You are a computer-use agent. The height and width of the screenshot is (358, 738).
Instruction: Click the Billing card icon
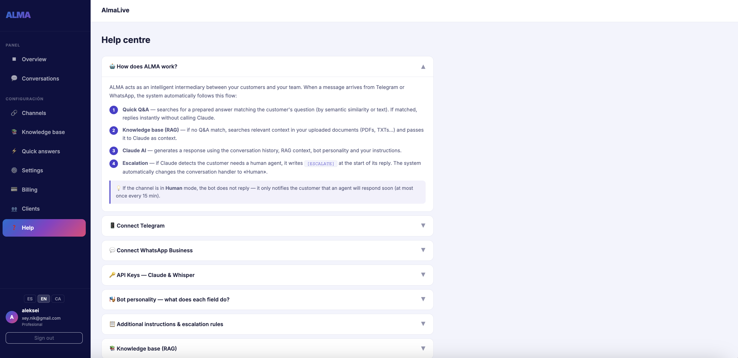(14, 189)
